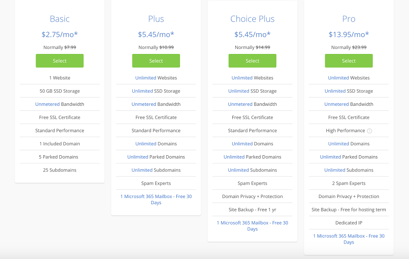Click Unmetered Bandwidth link in Pro plan
Image resolution: width=409 pixels, height=259 pixels.
[336, 104]
